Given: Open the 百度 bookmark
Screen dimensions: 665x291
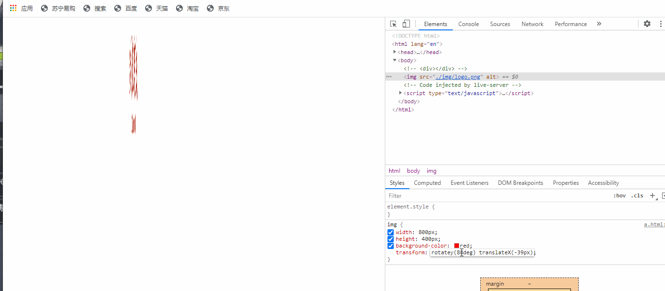Looking at the screenshot, I should coord(125,8).
